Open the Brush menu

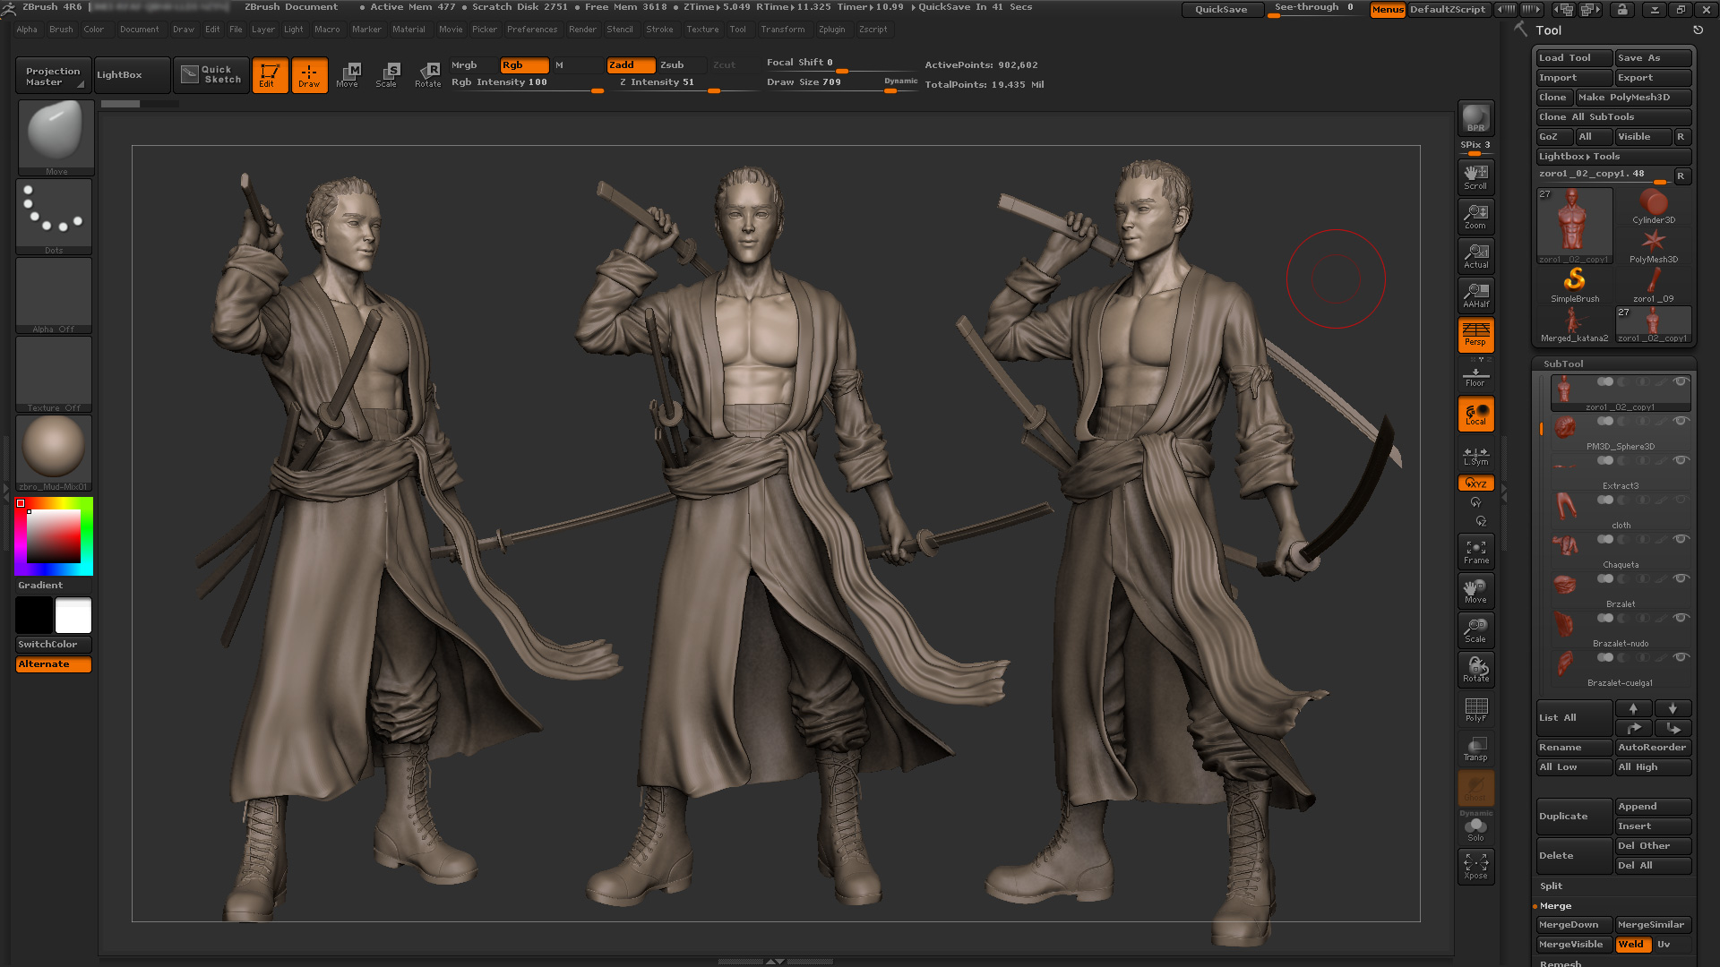point(61,30)
